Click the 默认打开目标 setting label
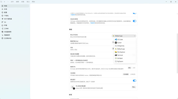Screen dimensions: 178x99 [x=74, y=35]
